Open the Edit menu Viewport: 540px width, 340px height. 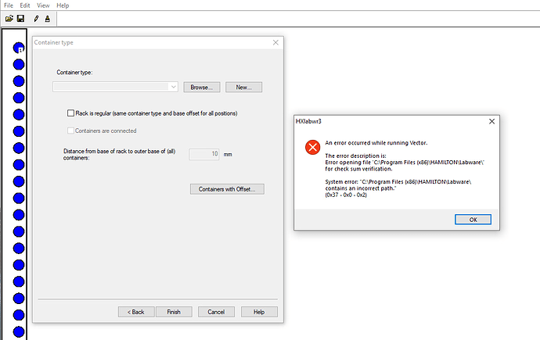tap(25, 5)
